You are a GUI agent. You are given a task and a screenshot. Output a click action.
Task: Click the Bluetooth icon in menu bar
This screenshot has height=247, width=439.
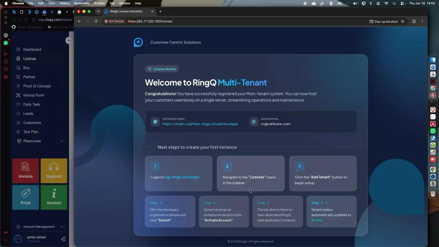pyautogui.click(x=370, y=3)
